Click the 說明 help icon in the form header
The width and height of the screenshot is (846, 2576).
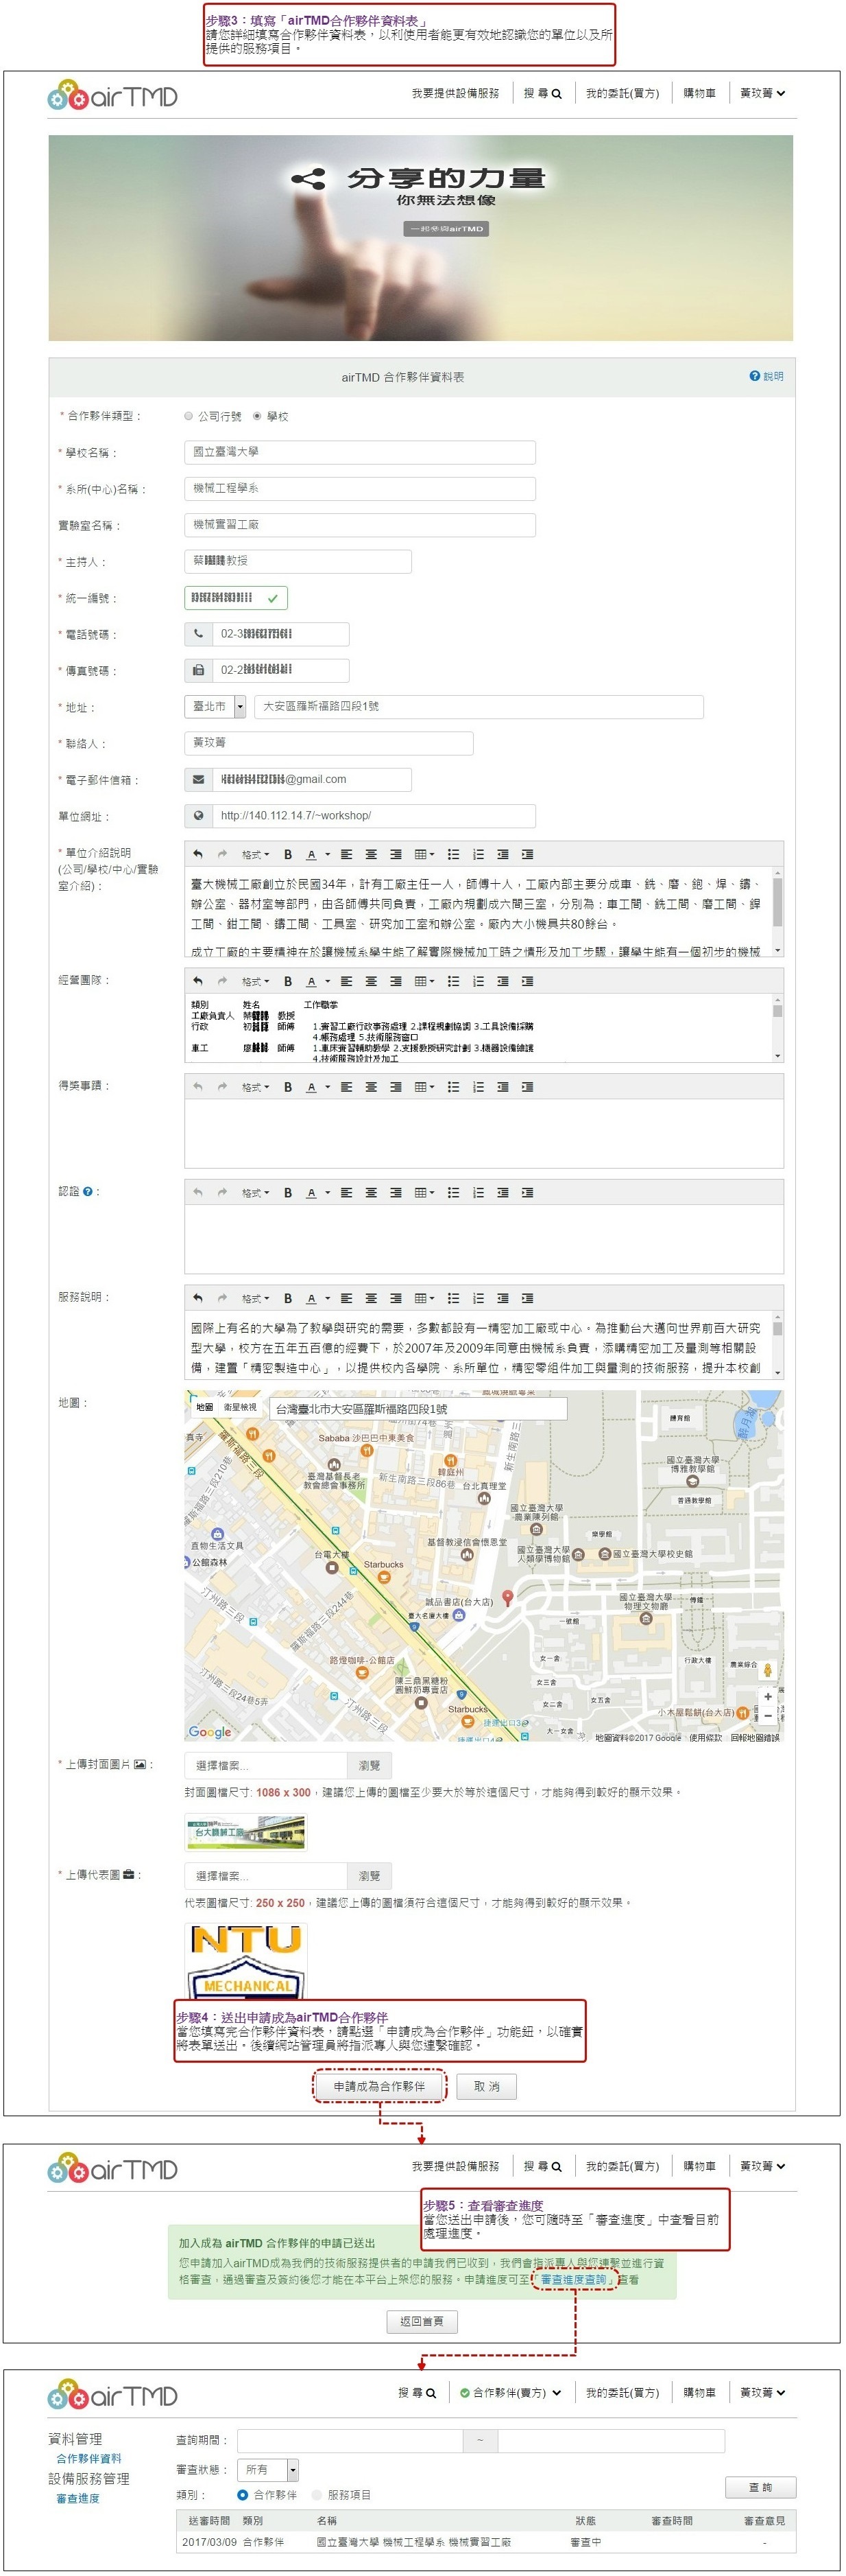tap(766, 377)
